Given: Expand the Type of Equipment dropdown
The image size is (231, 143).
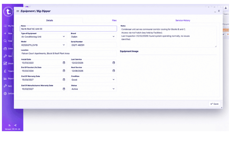Looking at the screenshot, I should click(x=64, y=37).
